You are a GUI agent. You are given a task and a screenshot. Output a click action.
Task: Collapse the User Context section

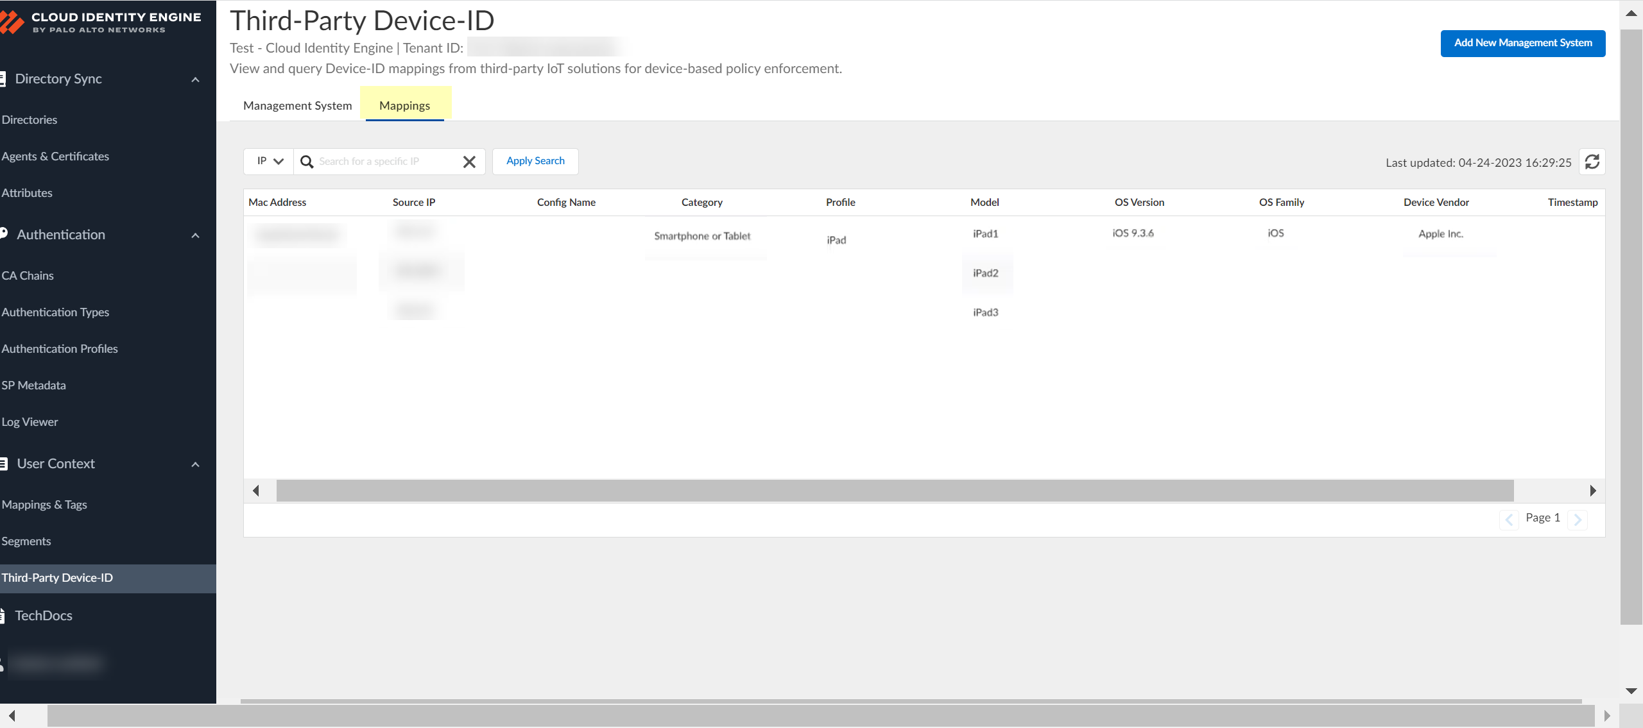195,464
